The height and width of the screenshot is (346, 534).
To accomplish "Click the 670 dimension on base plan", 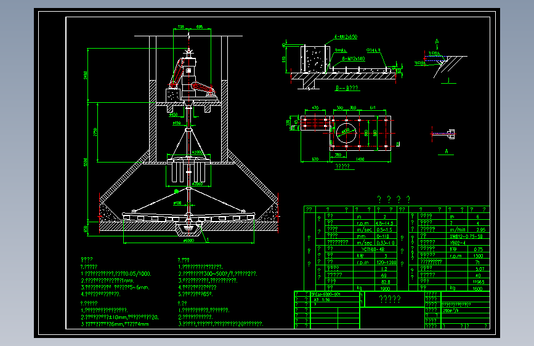I will (x=315, y=159).
